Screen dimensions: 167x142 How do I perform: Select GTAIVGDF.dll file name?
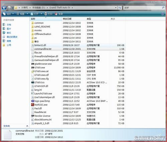[x=41, y=86]
